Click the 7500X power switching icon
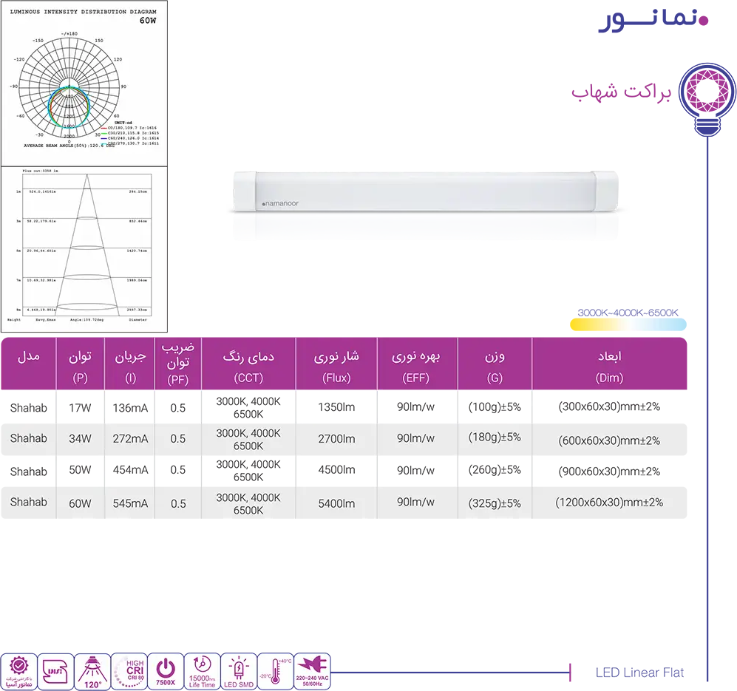The width and height of the screenshot is (737, 691). click(x=166, y=672)
